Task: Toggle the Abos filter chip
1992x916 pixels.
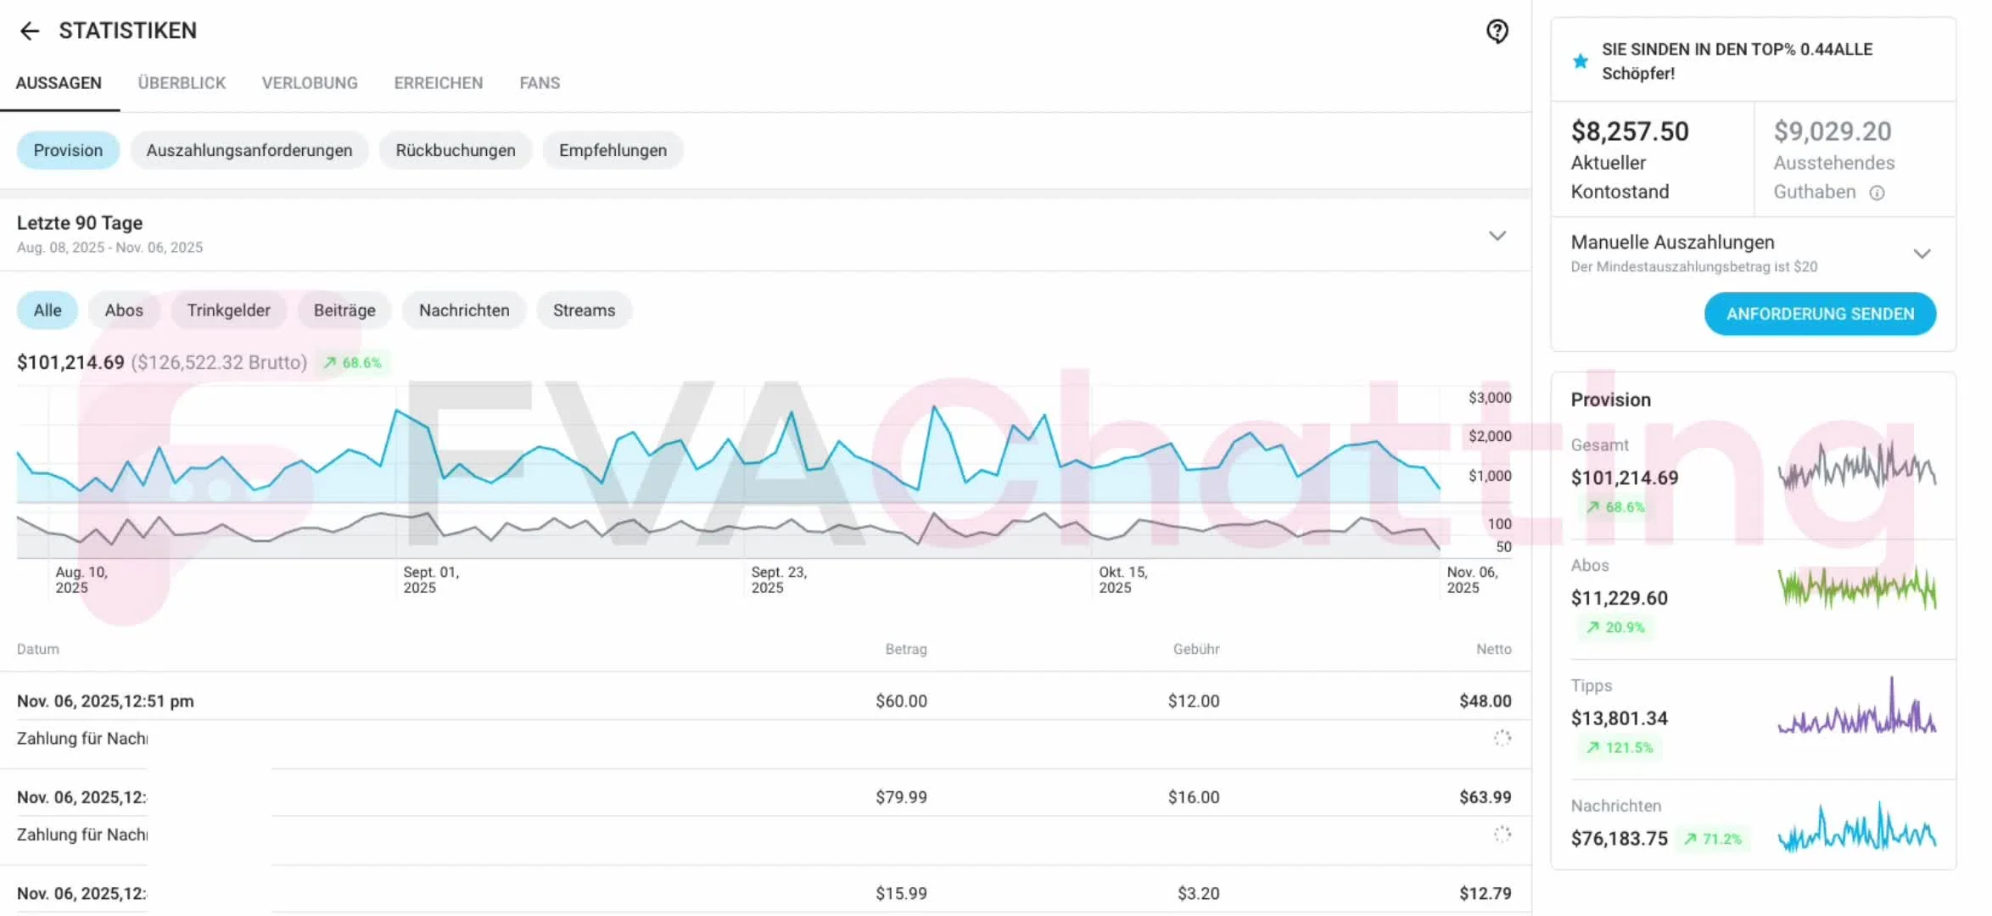Action: point(124,310)
